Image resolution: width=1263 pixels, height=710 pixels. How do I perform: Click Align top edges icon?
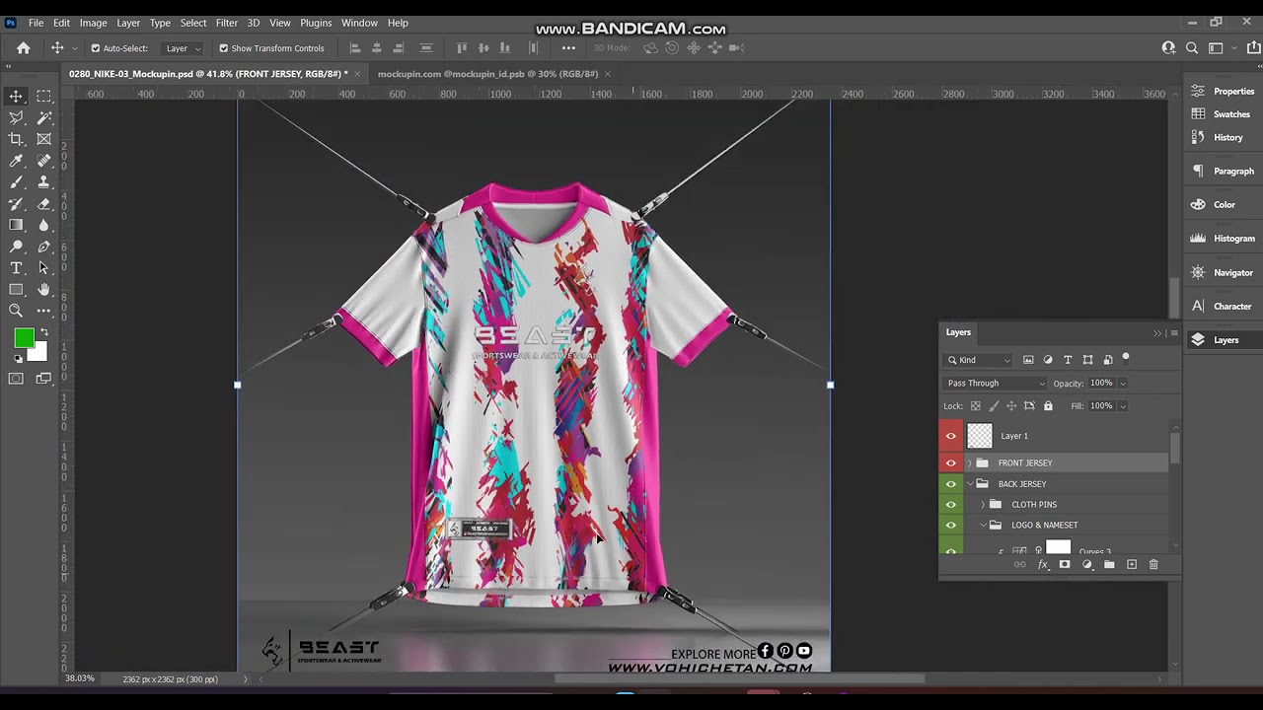point(461,47)
